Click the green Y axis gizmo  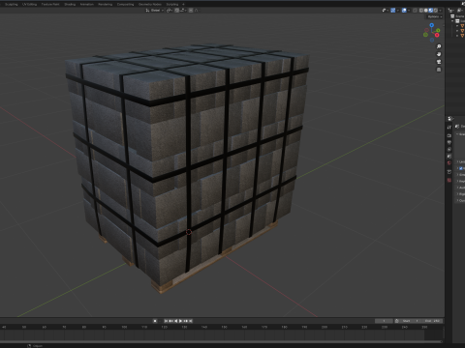438,31
